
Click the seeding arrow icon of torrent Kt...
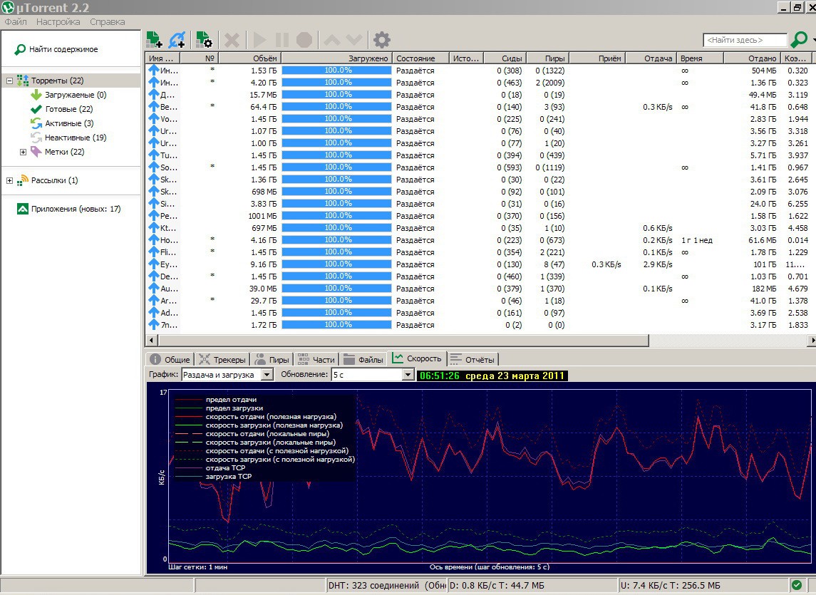(153, 227)
